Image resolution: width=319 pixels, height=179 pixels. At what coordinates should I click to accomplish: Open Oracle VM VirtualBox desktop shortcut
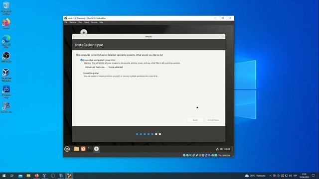pyautogui.click(x=6, y=75)
